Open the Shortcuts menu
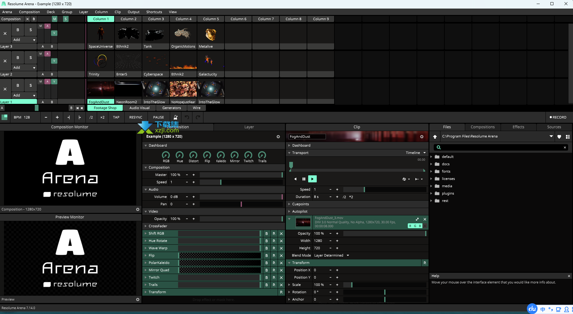The image size is (573, 314). point(154,12)
